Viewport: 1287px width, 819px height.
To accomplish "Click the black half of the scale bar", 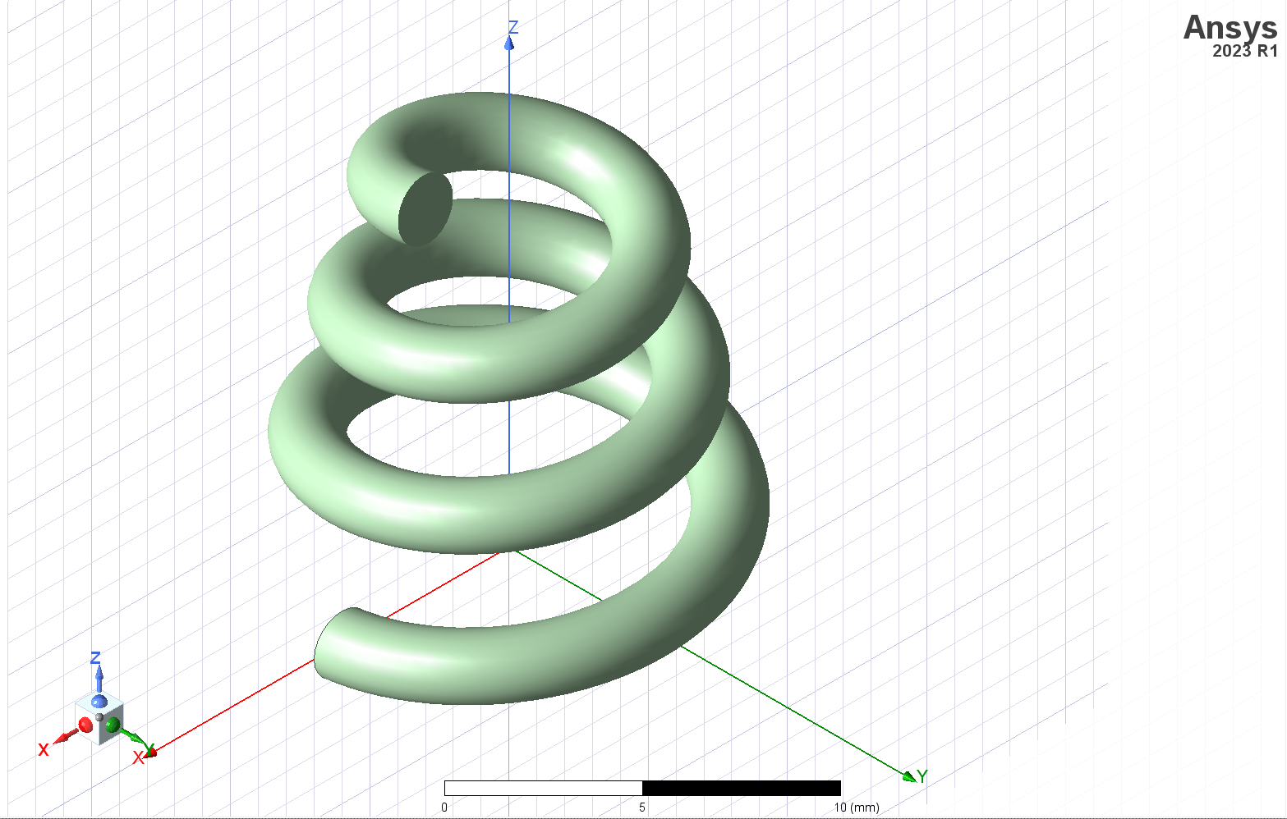I will click(742, 788).
